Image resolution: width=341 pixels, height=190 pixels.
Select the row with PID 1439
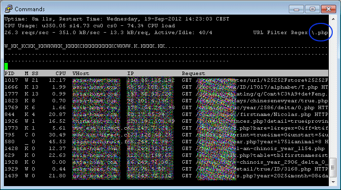tap(167, 176)
